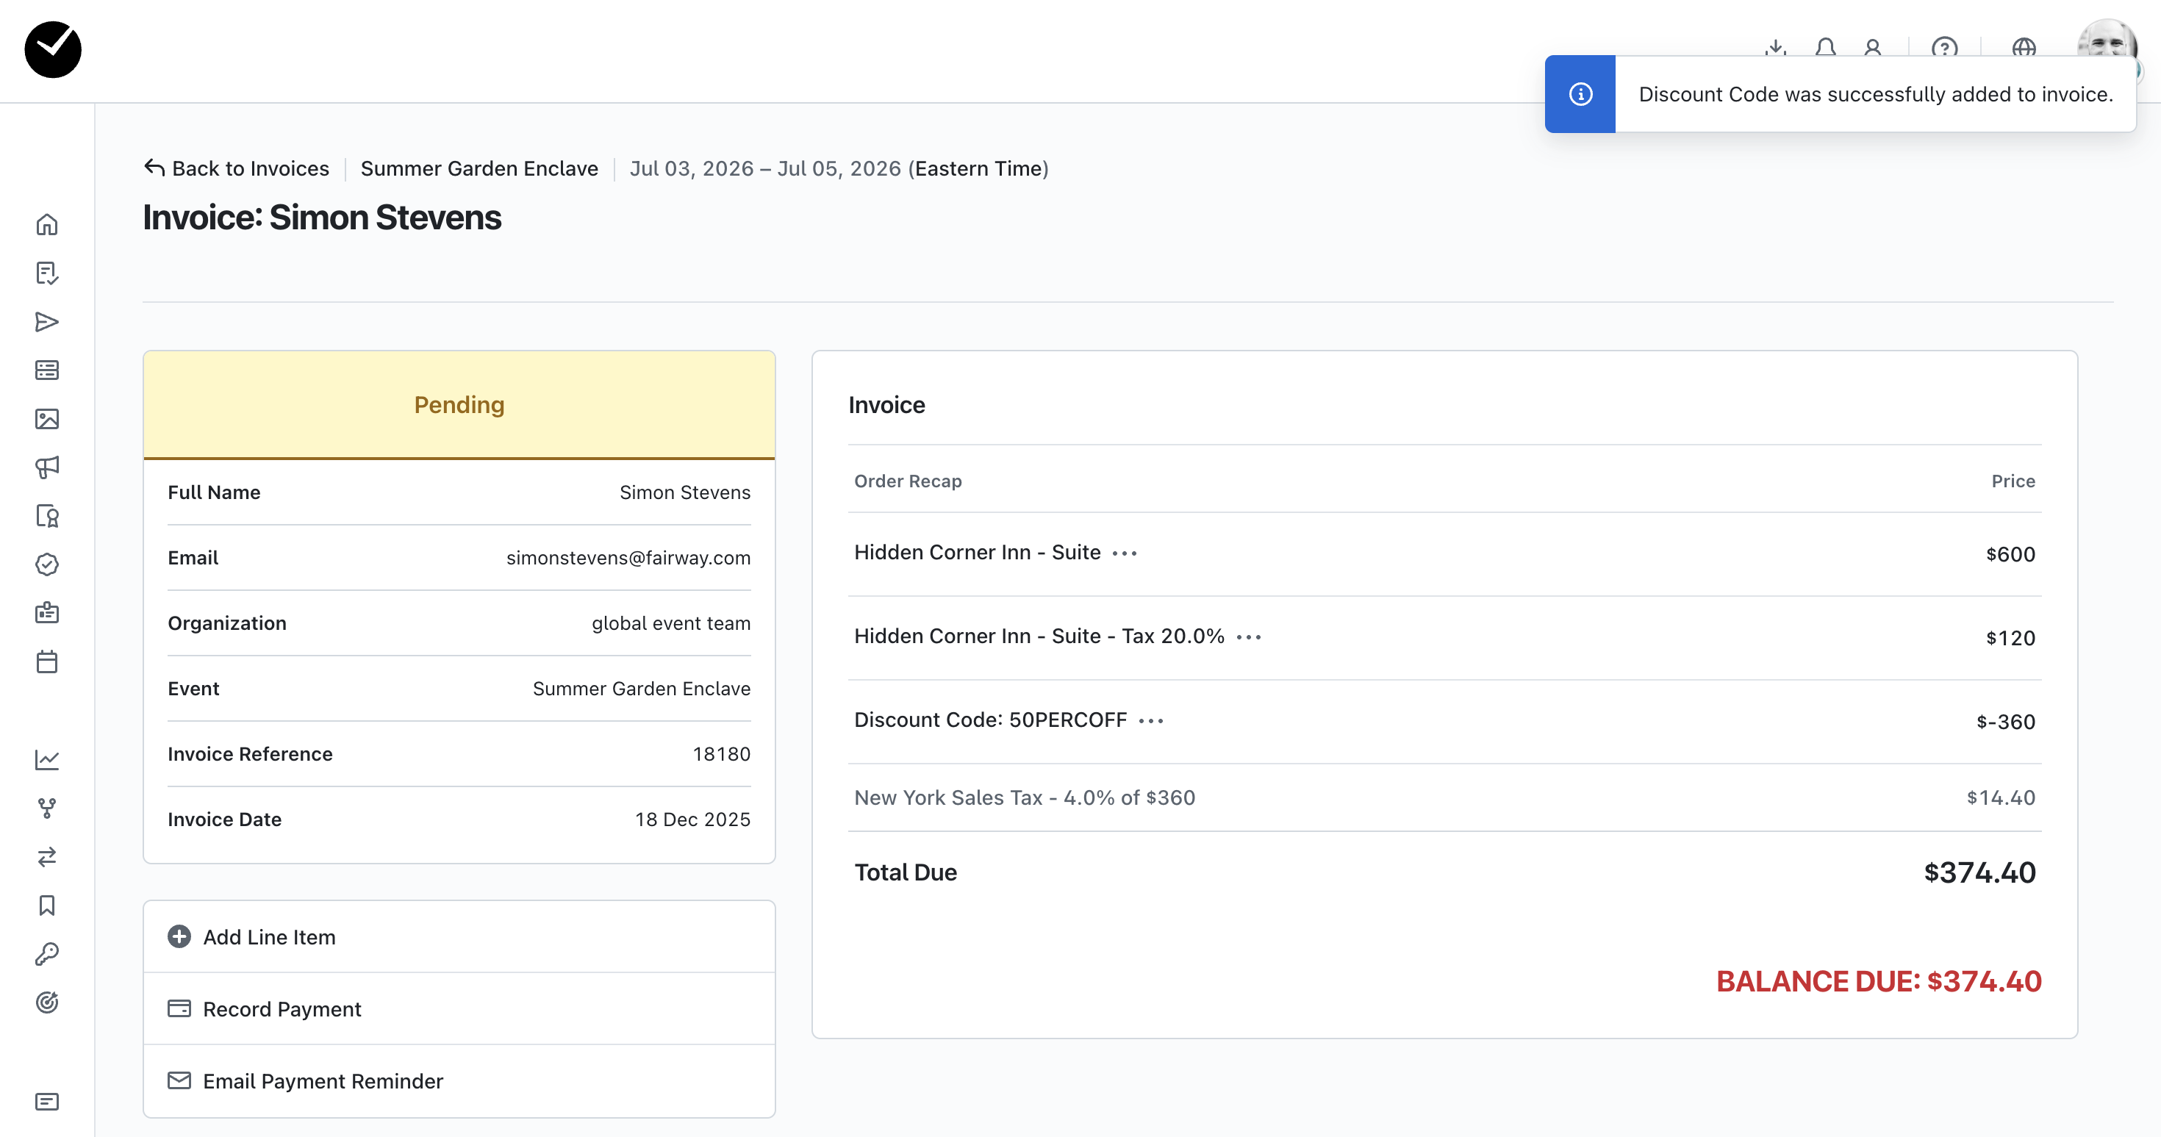Click the key icon in sidebar
Image resolution: width=2161 pixels, height=1137 pixels.
point(47,954)
